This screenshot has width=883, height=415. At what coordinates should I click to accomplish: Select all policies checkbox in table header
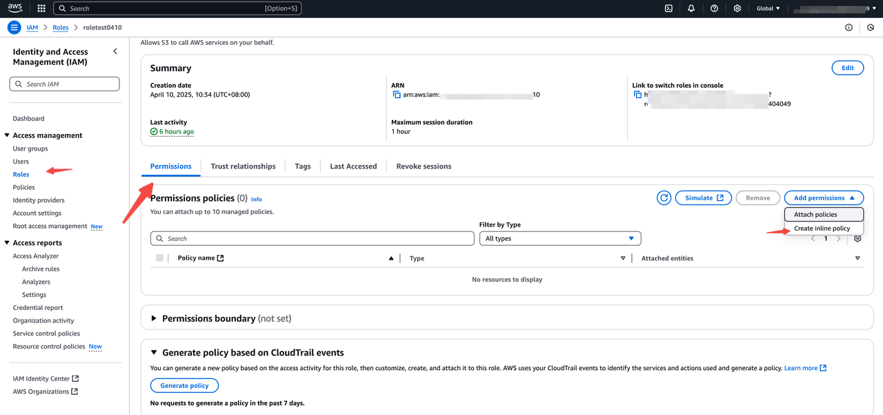(x=160, y=258)
